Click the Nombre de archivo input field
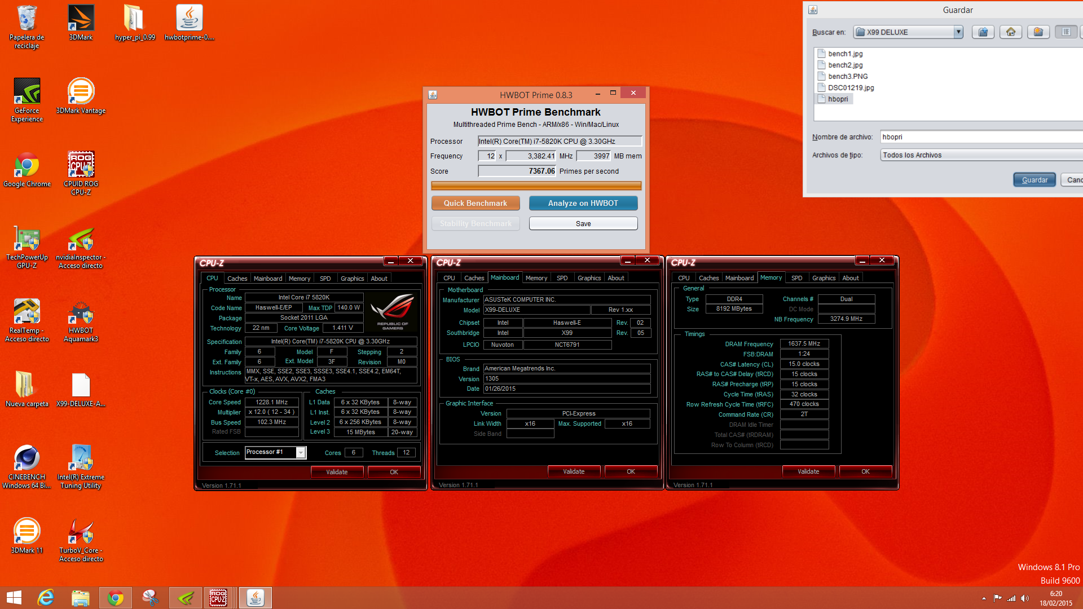 pos(981,137)
